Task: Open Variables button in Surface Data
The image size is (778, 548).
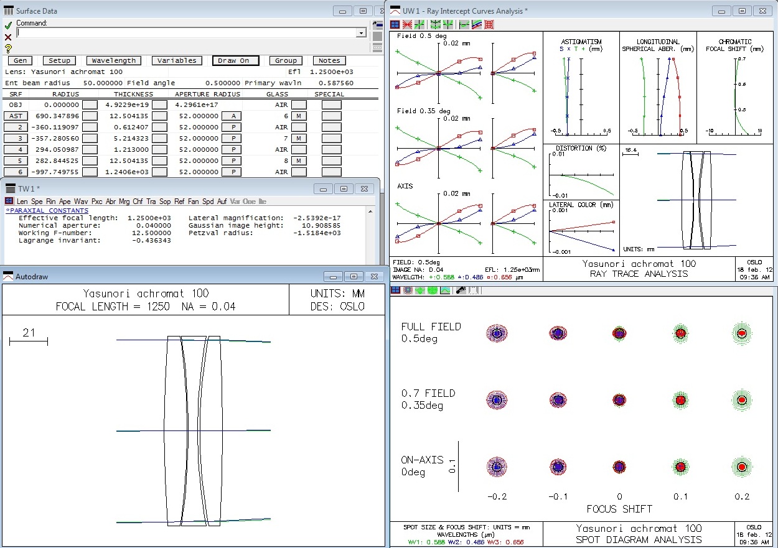Action: (x=177, y=60)
